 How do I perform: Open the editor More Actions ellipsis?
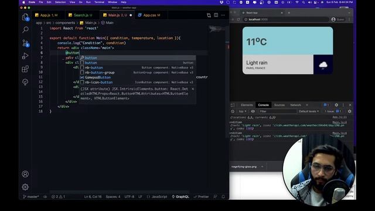tap(223, 15)
